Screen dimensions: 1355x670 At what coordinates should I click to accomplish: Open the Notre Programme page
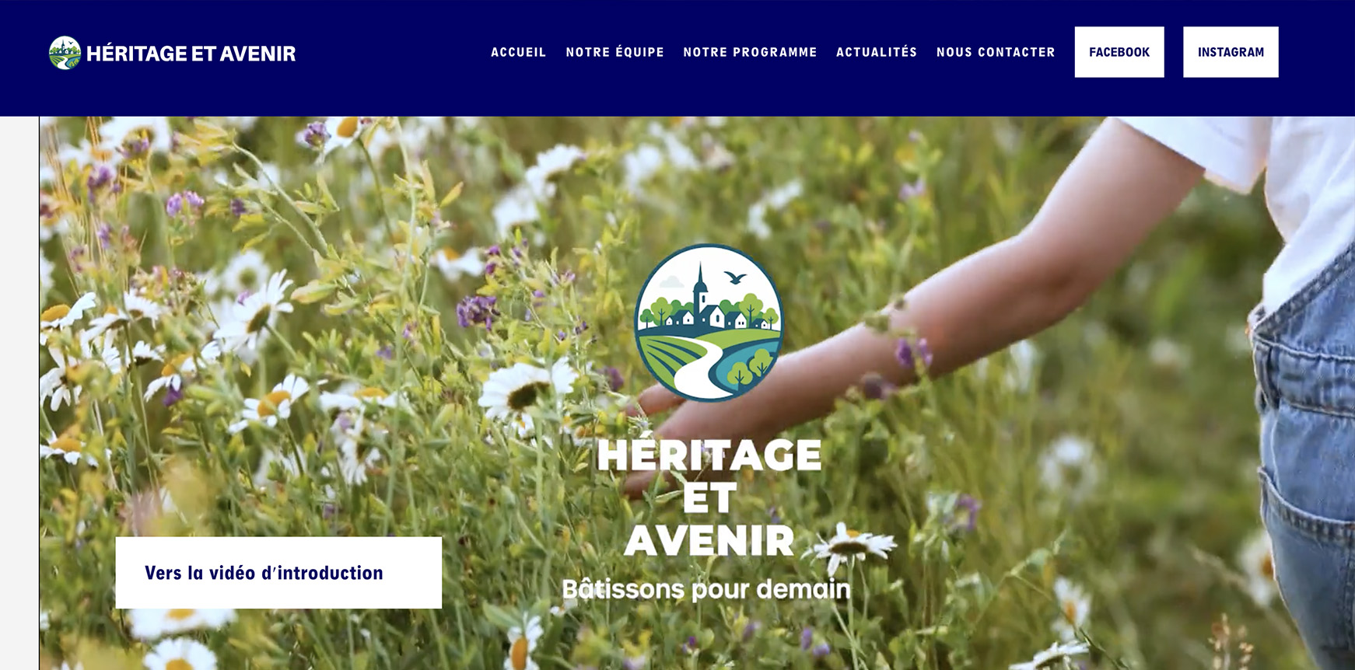(x=751, y=52)
